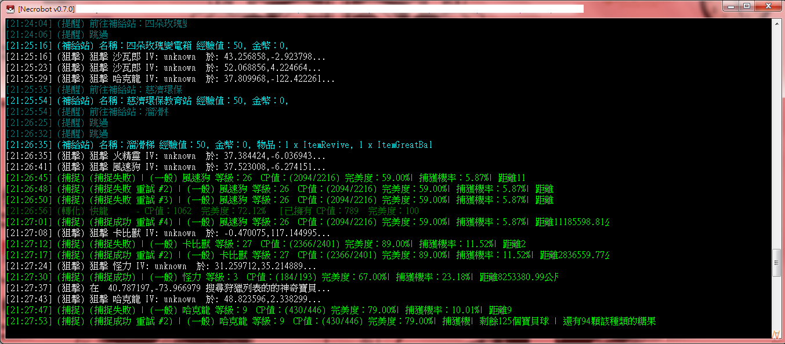Click the text "還有94顆該種類的糖果"
This screenshot has width=785, height=344.
610,321
